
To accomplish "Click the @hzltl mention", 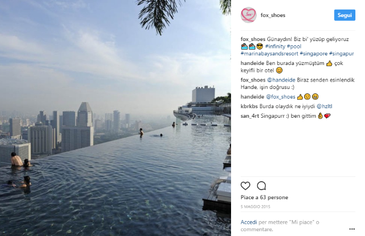I will (324, 107).
